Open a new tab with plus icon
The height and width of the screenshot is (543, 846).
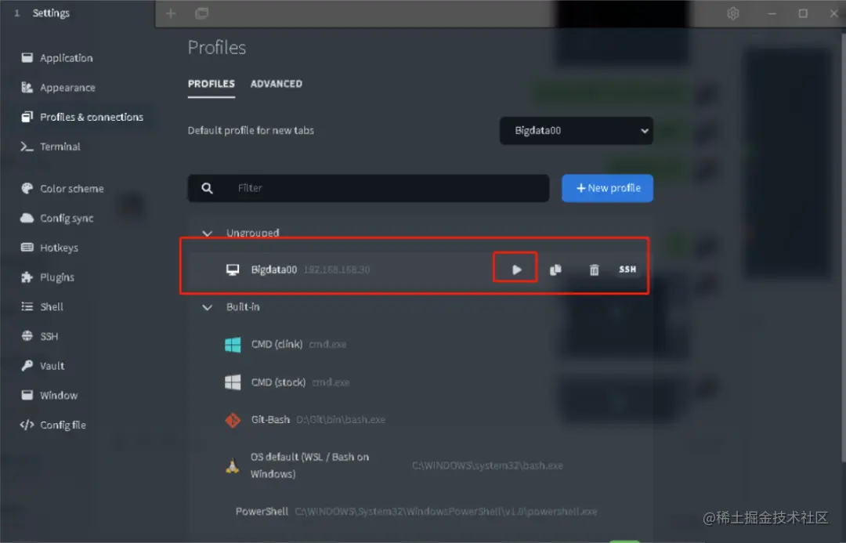click(171, 13)
